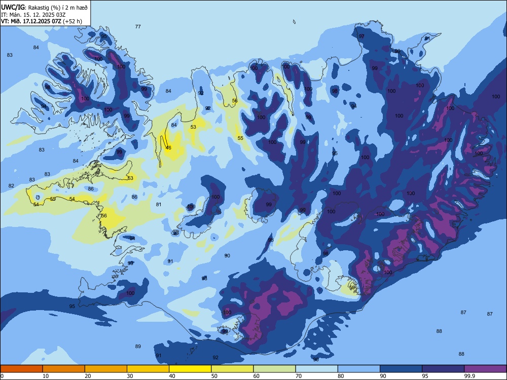The image size is (507, 380).
Task: Click the '50' legend scale label
Action: (214, 376)
